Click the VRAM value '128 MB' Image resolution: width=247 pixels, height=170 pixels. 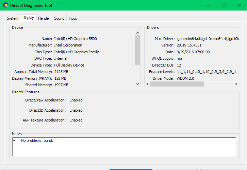click(x=60, y=78)
